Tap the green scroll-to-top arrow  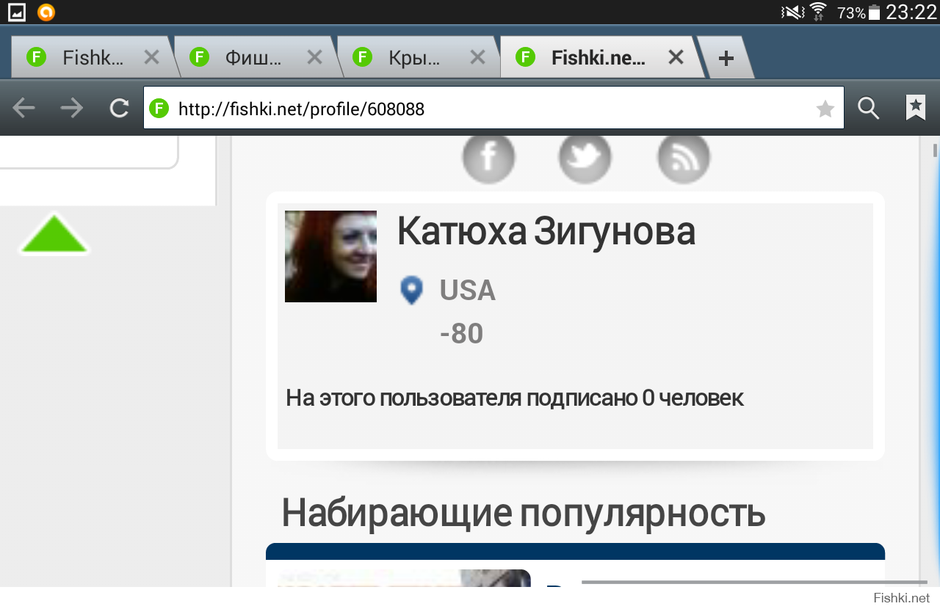(54, 235)
